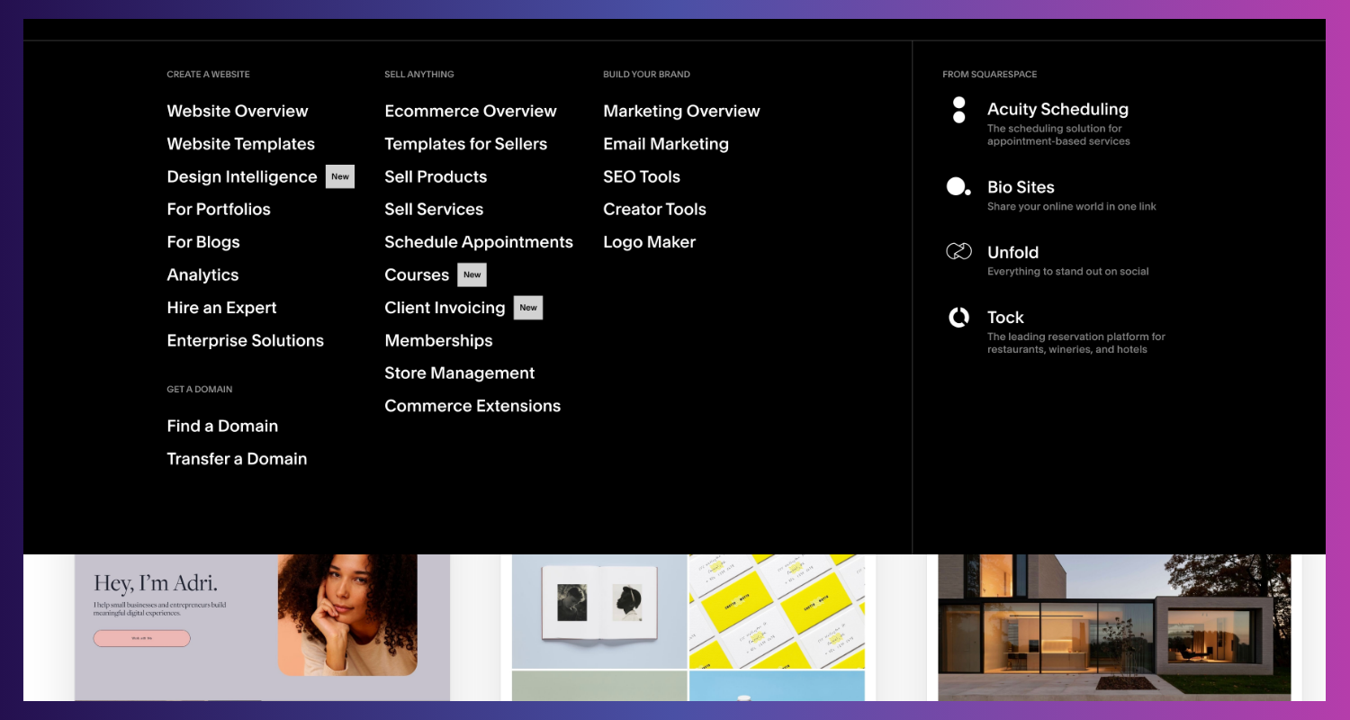Screen dimensions: 1350x720
Task: Click the 'Get a Domain' heading
Action: [x=199, y=389]
